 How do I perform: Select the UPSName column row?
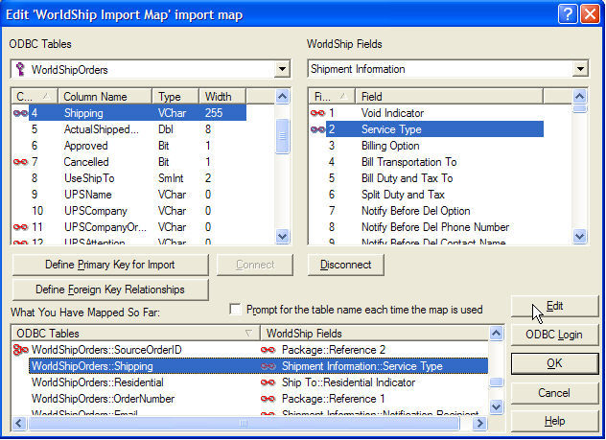pyautogui.click(x=128, y=195)
